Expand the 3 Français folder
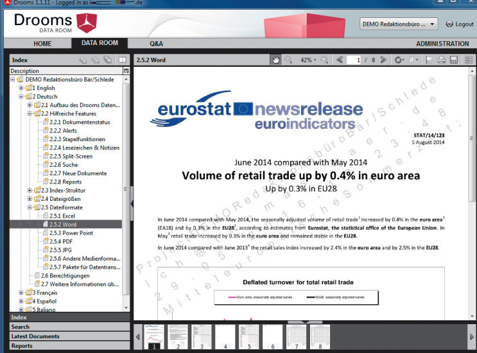This screenshot has height=353, width=477. [x=21, y=293]
